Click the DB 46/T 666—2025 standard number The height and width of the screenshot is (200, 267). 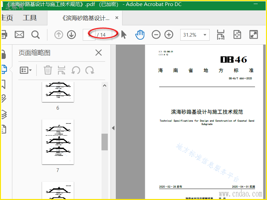coord(240,78)
